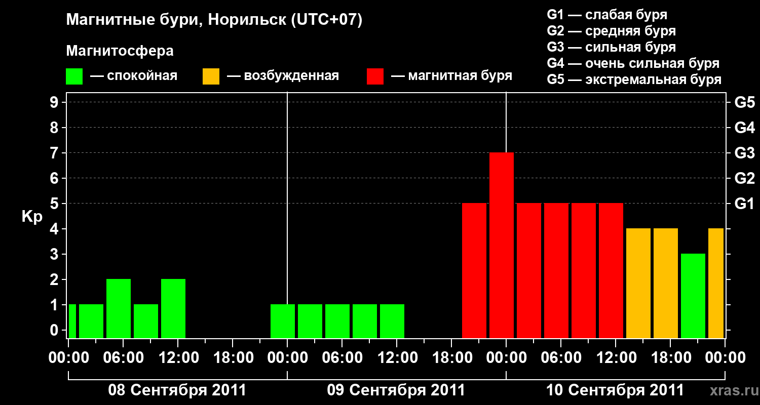
Task: Click '18:00' time label above 09 Сентября
Action: coord(451,357)
